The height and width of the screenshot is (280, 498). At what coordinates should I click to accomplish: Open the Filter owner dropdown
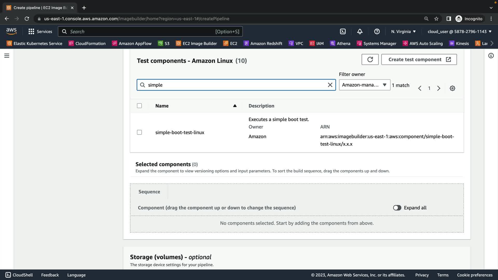pos(364,85)
